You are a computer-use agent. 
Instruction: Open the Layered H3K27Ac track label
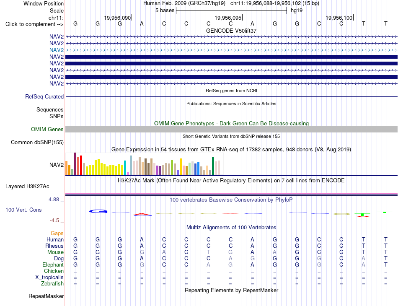pos(27,187)
